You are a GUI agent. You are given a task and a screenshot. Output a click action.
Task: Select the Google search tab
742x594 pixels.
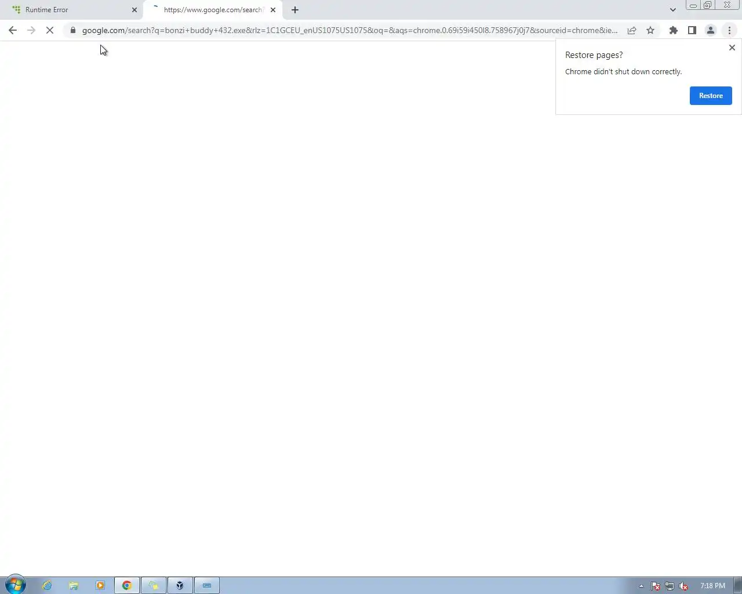click(212, 10)
